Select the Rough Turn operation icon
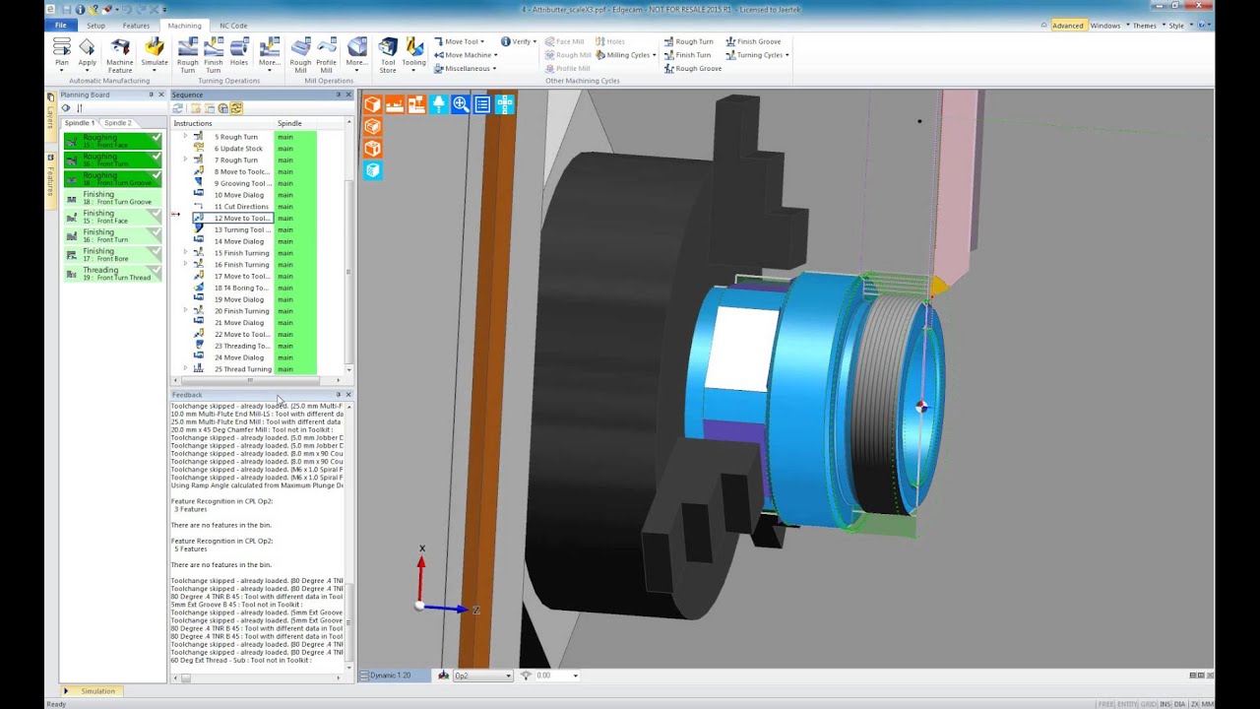1260x709 pixels. click(187, 54)
